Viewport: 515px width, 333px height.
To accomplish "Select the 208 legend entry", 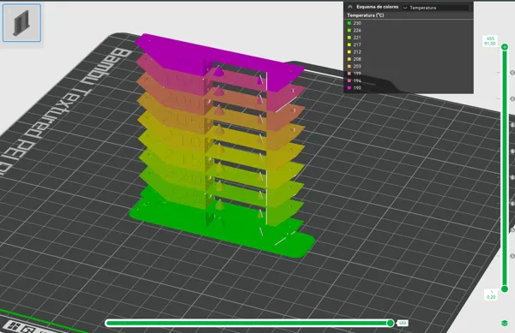I will coord(354,59).
